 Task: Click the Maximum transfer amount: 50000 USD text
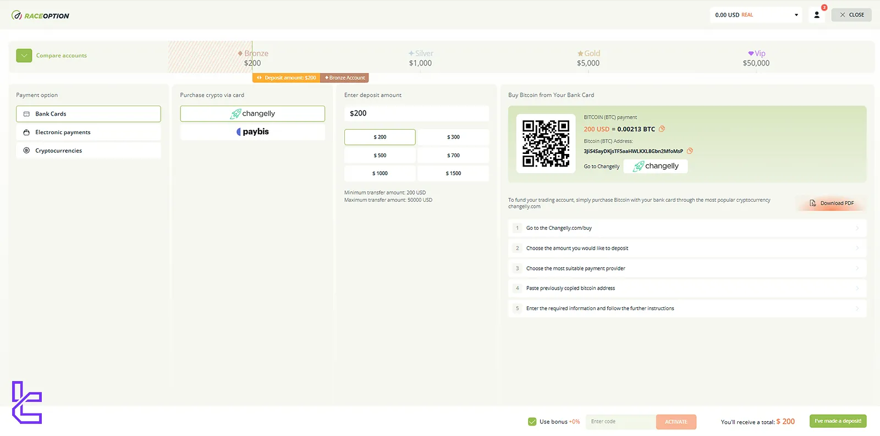(388, 200)
